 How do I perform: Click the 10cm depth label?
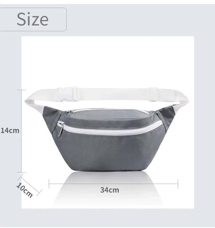coord(24,190)
